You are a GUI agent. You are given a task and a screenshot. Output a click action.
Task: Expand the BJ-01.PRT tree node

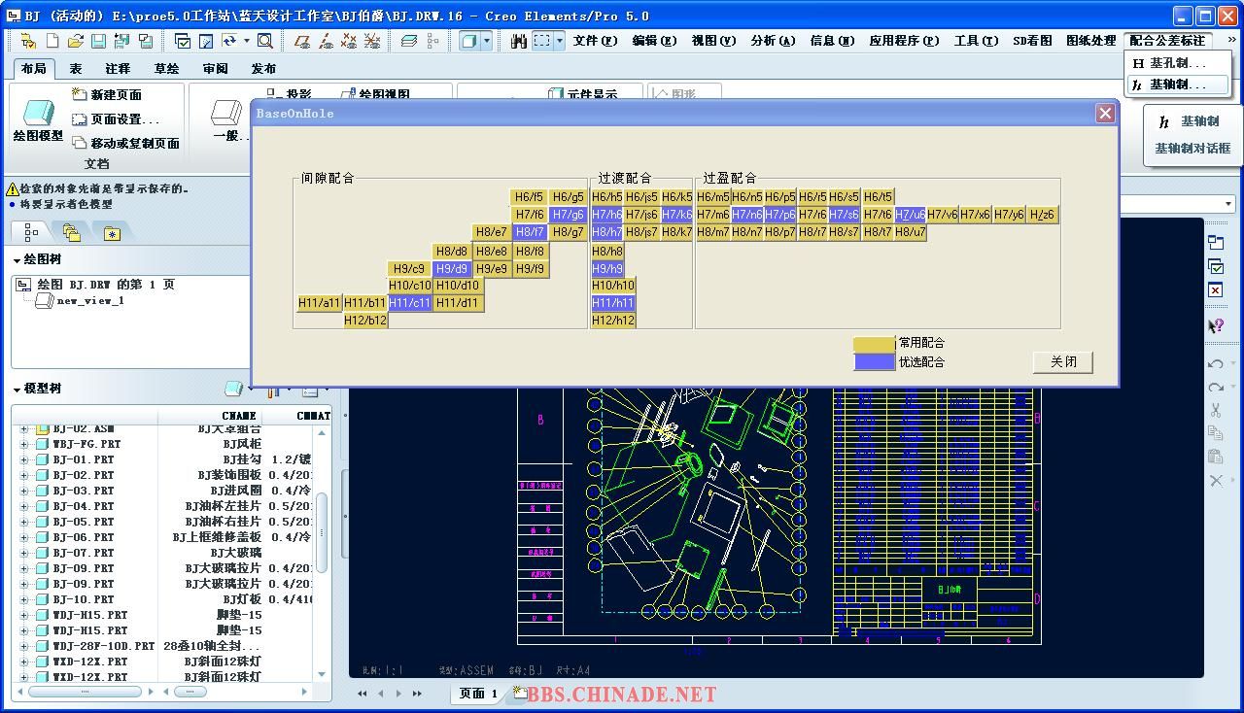pyautogui.click(x=24, y=459)
